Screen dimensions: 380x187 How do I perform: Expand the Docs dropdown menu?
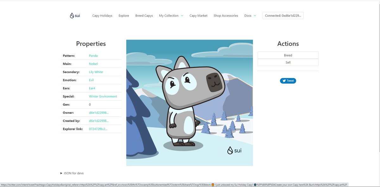(x=250, y=15)
